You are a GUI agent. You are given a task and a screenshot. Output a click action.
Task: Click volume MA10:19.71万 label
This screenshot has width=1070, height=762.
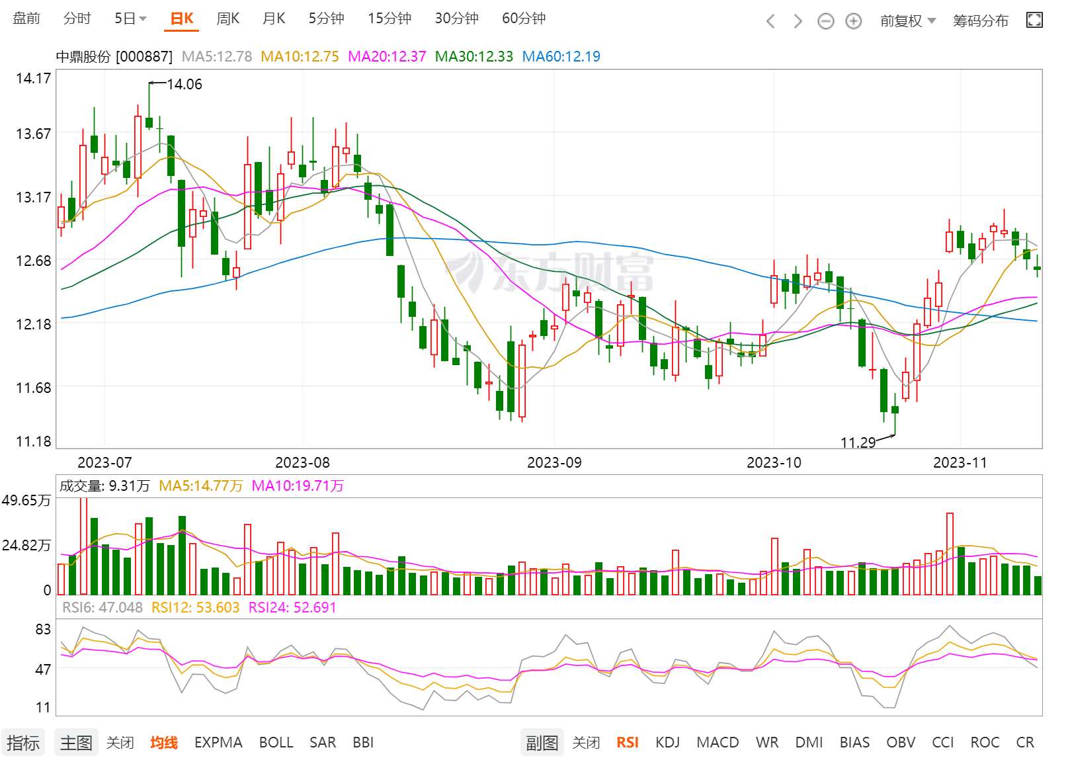point(298,486)
